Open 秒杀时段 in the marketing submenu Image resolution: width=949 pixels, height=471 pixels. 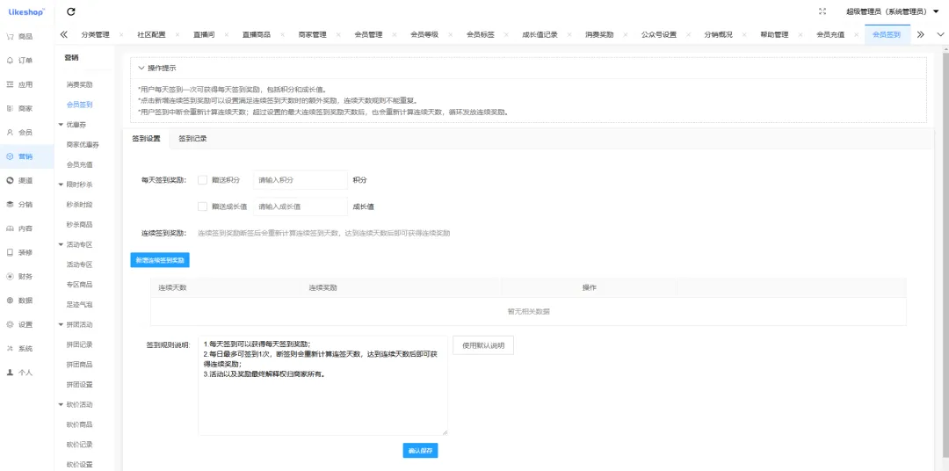pyautogui.click(x=79, y=205)
